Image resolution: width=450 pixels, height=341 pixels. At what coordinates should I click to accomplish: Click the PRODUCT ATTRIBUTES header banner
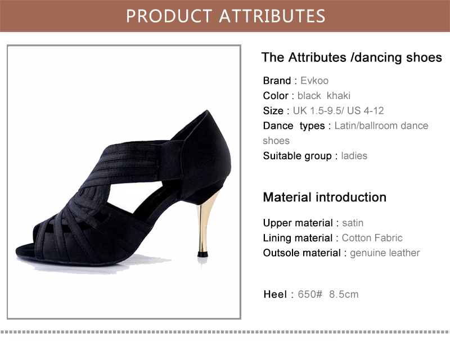pos(225,16)
